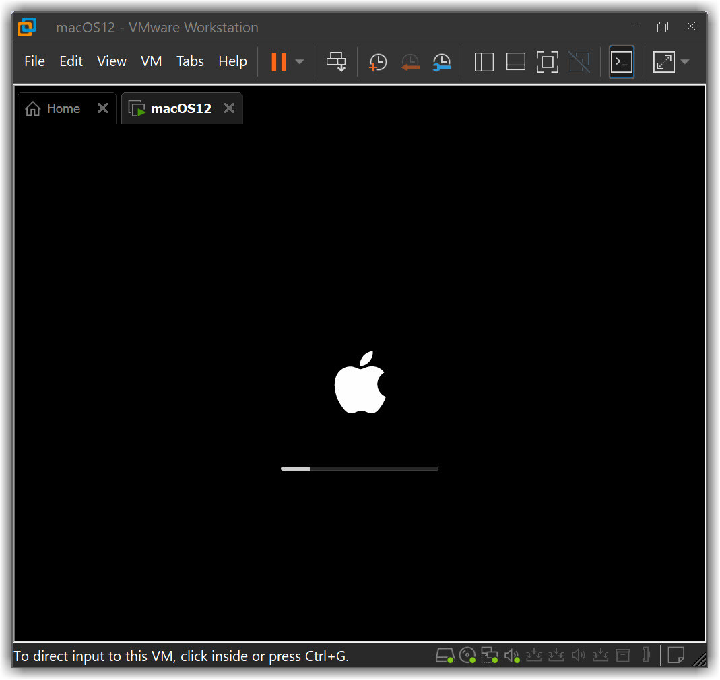Click the "macOS12 - VMware Workstation" window title
720x680 pixels.
click(157, 28)
